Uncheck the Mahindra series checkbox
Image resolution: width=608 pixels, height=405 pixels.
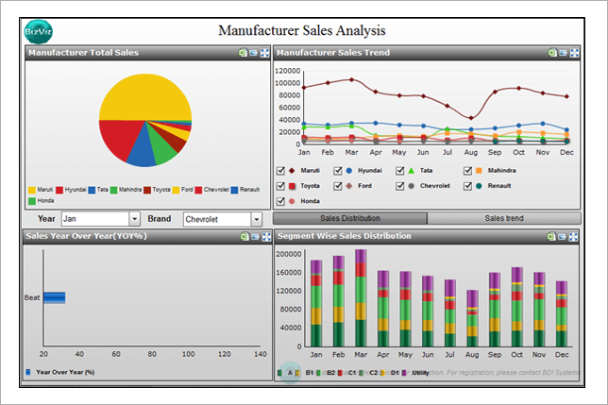point(467,171)
